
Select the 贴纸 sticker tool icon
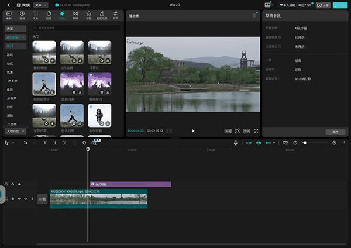[49, 15]
